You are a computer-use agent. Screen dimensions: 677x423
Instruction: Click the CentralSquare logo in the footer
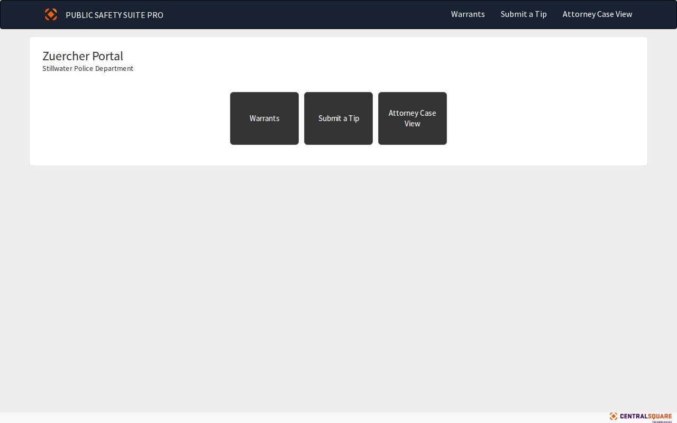click(x=641, y=417)
